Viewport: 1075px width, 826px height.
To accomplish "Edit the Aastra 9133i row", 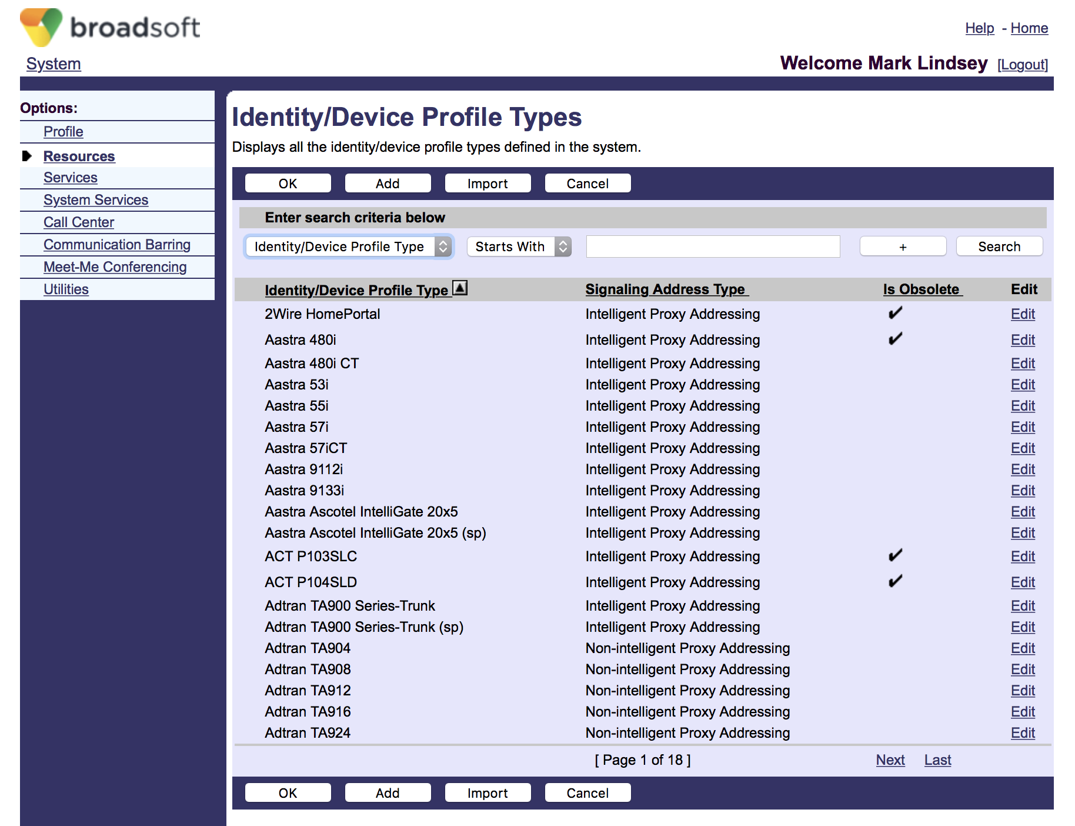I will pyautogui.click(x=1023, y=491).
